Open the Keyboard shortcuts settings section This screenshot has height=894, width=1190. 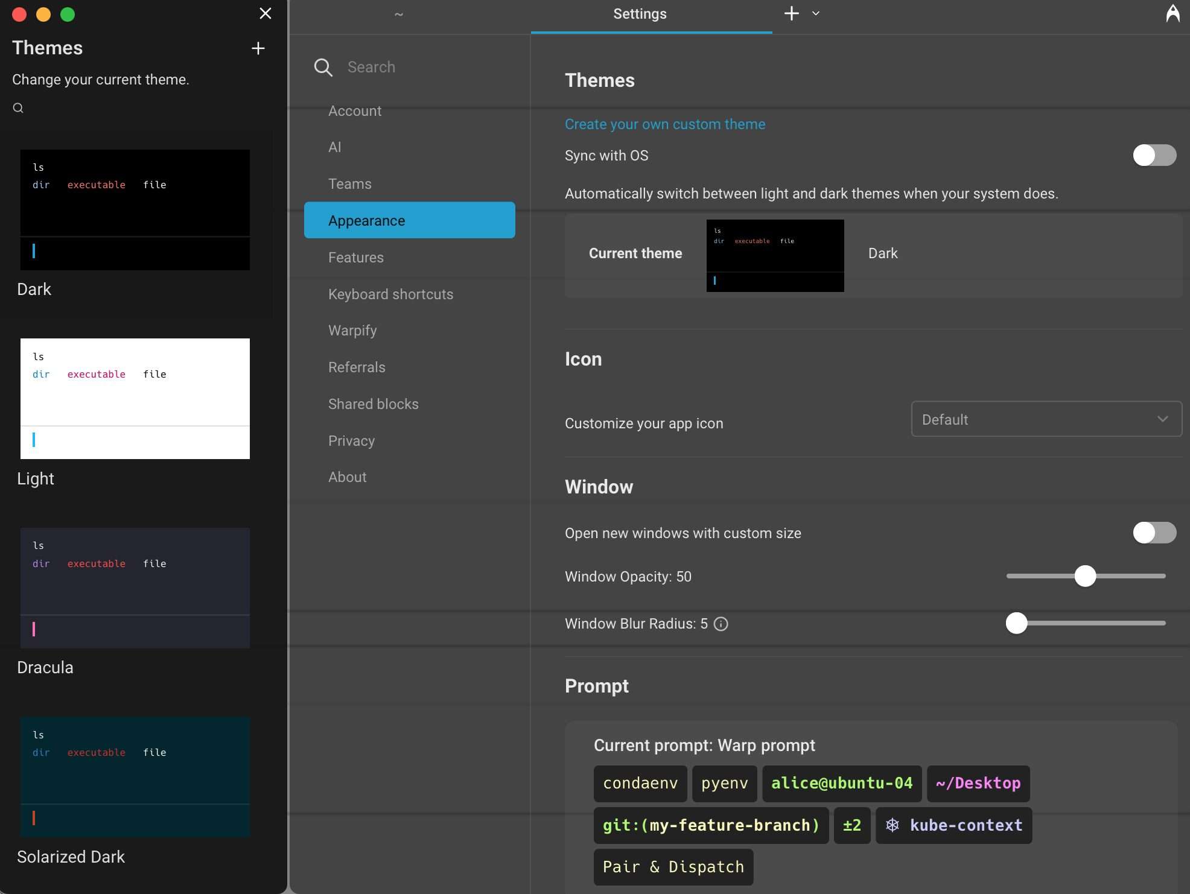tap(390, 294)
